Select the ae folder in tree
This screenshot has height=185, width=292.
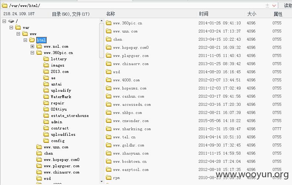pos(53,78)
